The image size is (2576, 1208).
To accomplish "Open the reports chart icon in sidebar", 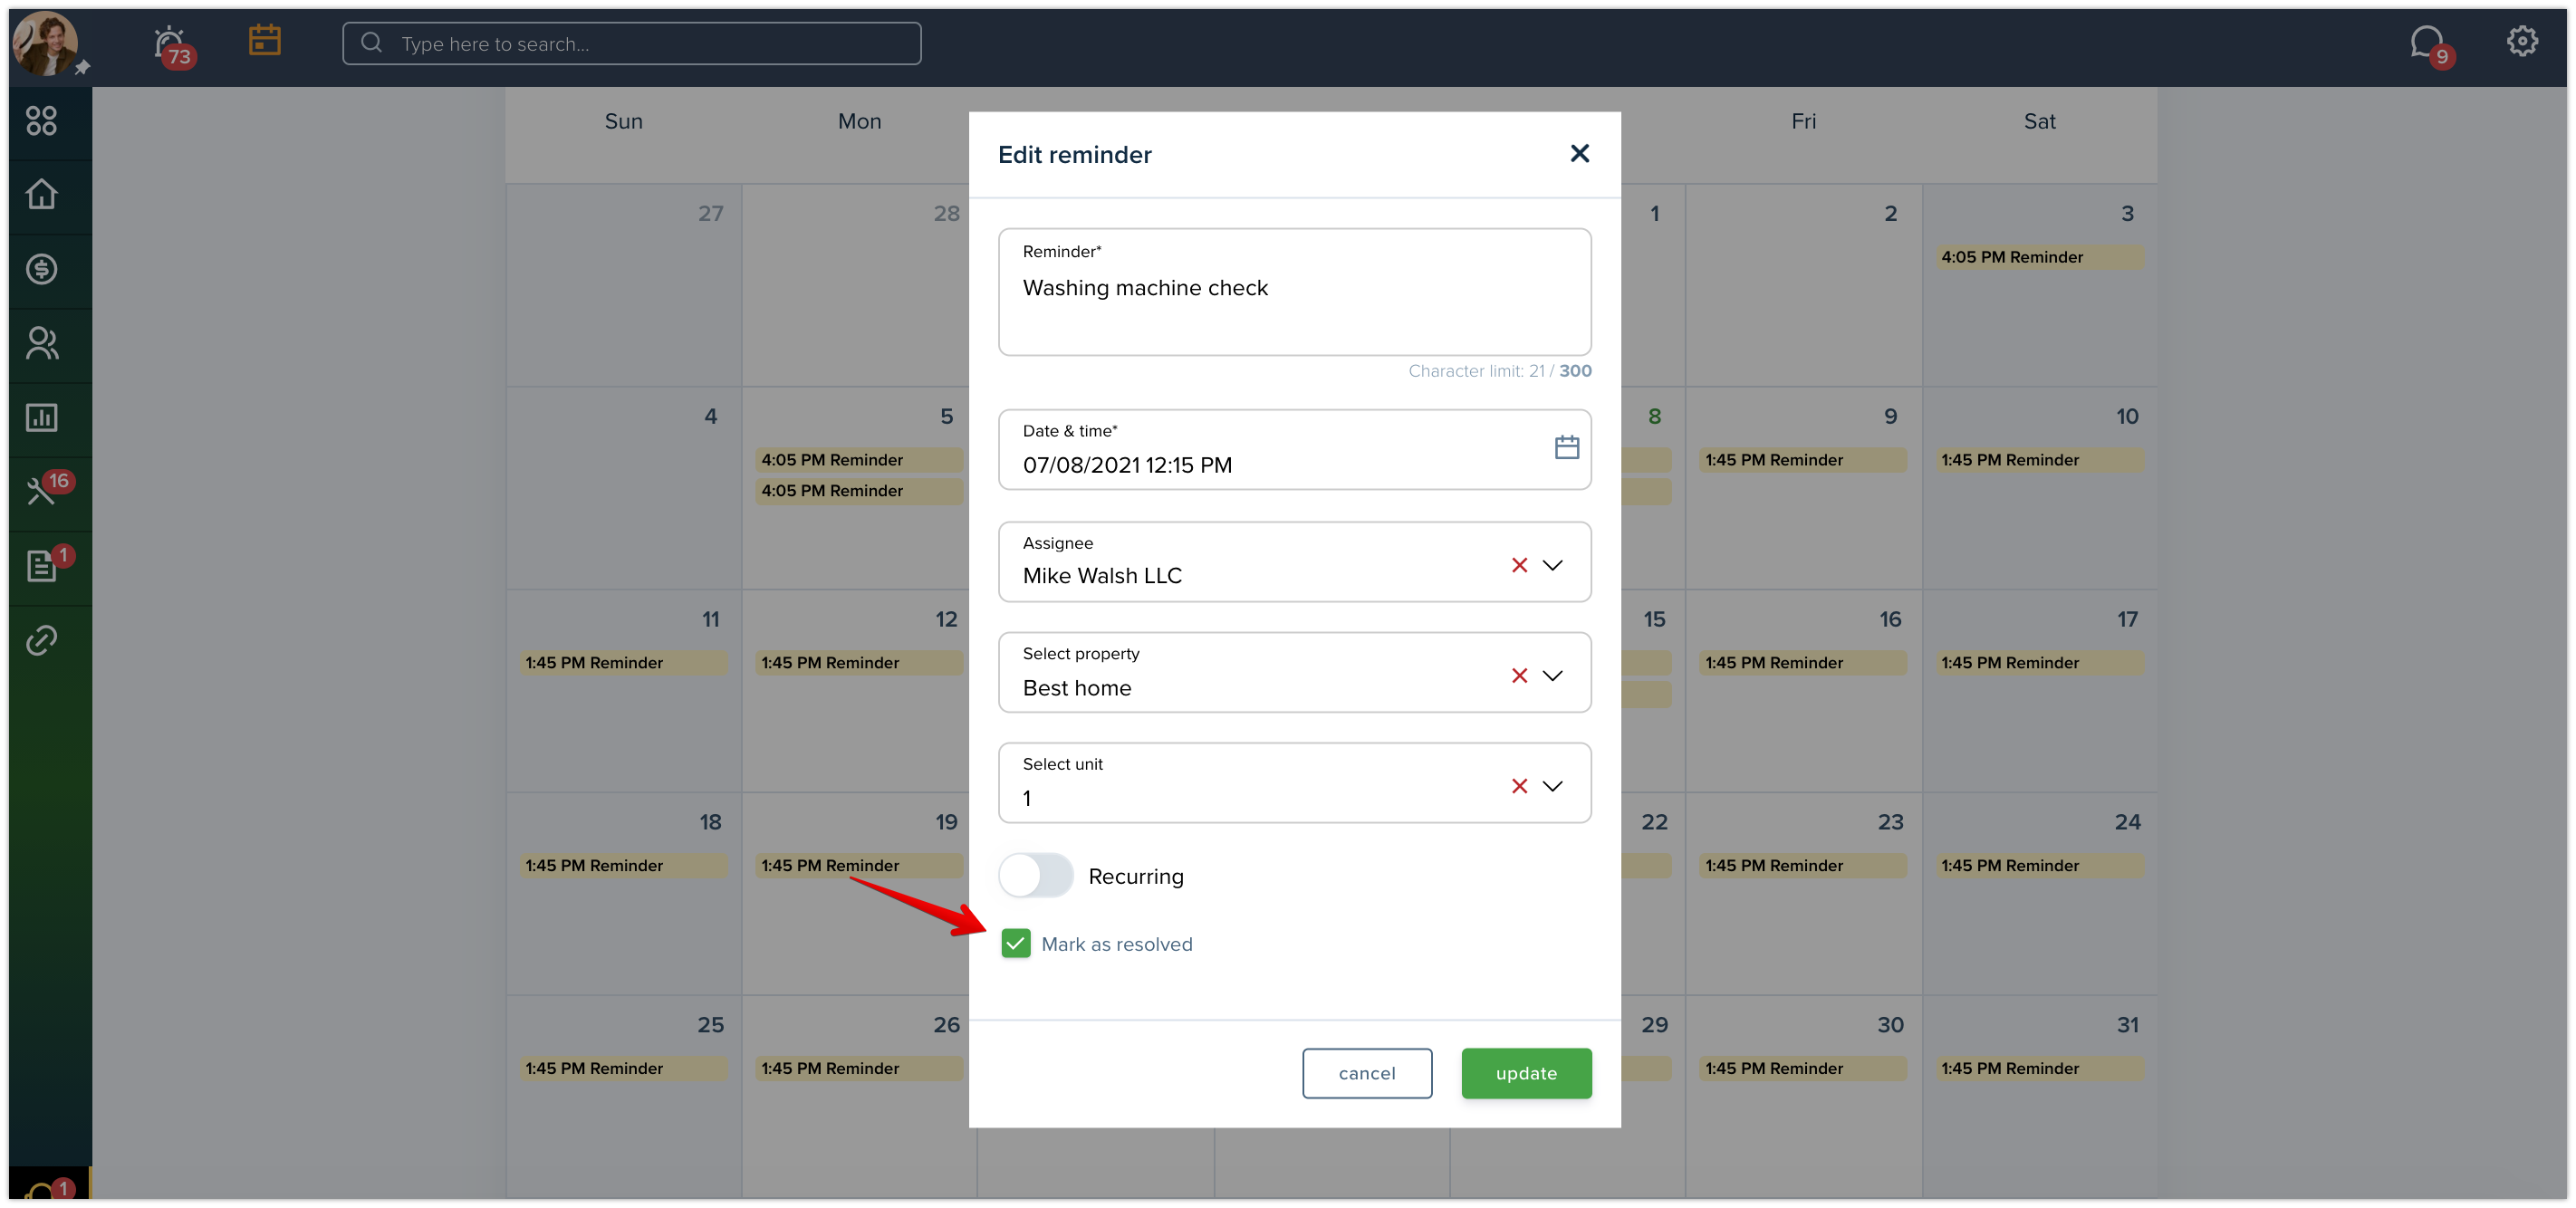I will click(41, 417).
